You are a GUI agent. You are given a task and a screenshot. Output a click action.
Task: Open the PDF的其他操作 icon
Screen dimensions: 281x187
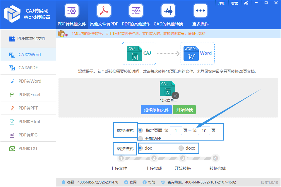[x=136, y=11]
